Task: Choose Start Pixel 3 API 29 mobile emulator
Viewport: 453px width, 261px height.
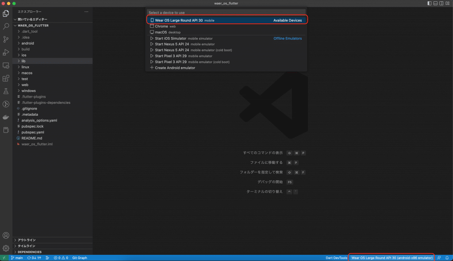Action: (x=227, y=56)
